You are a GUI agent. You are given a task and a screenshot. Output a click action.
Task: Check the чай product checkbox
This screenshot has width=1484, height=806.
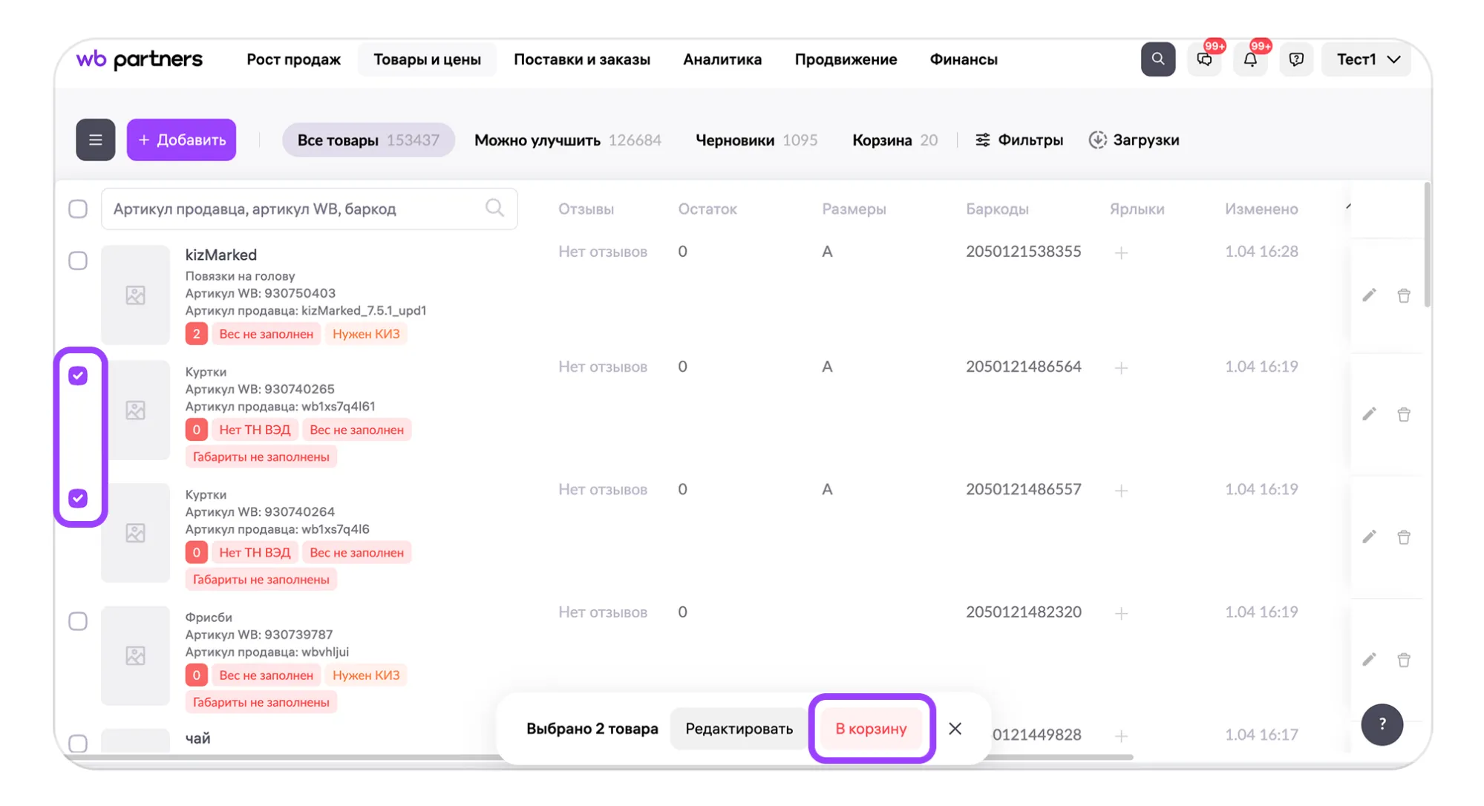point(78,743)
